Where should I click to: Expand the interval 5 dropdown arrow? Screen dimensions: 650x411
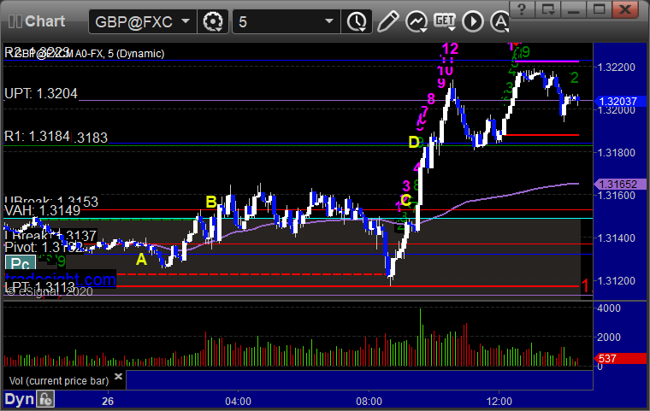coord(329,21)
